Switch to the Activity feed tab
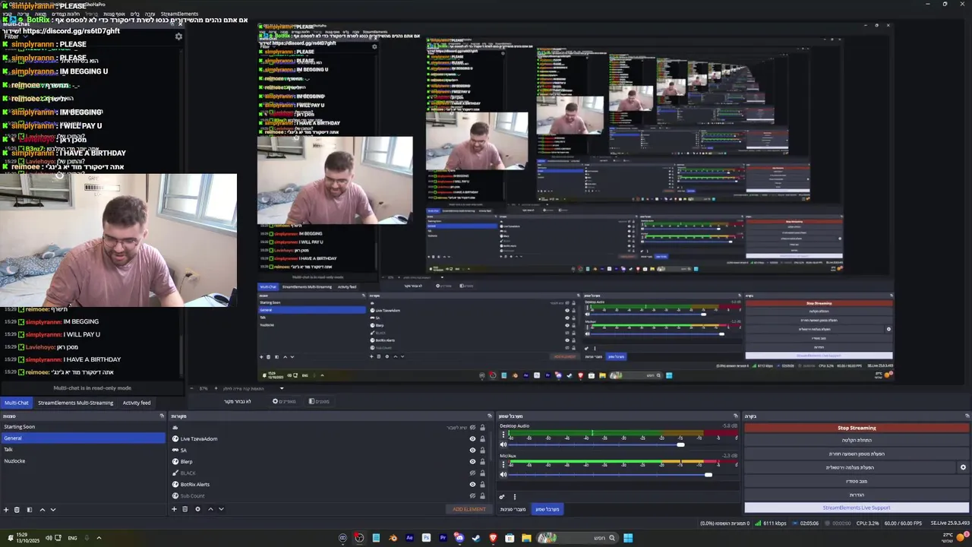The image size is (972, 547). (137, 403)
